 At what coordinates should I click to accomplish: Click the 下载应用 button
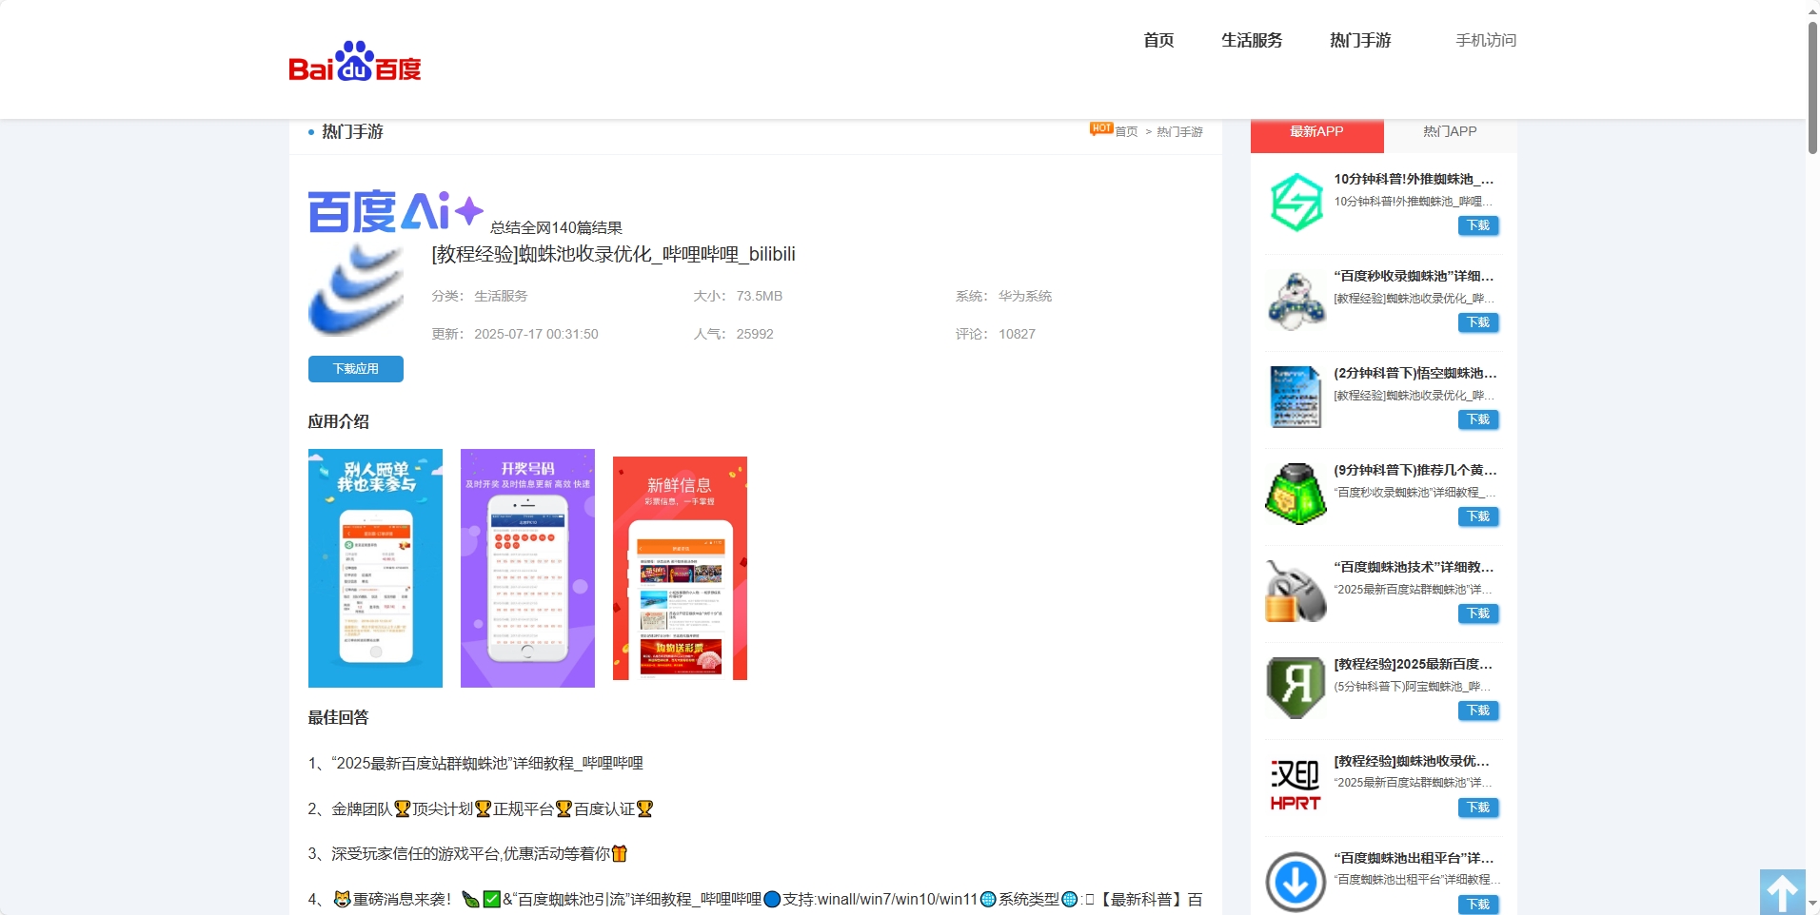[x=356, y=369]
